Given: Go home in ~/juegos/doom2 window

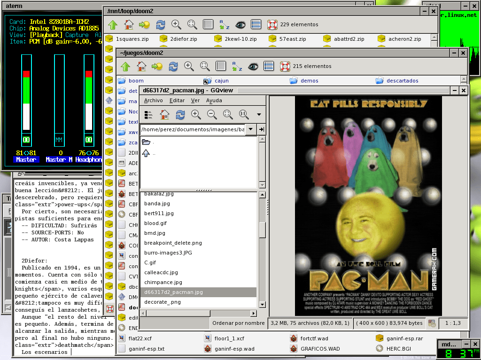Looking at the screenshot, I should coord(141,66).
